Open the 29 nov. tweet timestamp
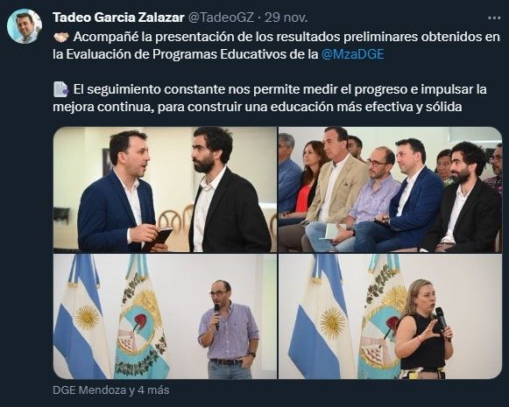Image resolution: width=509 pixels, height=407 pixels. [x=286, y=18]
